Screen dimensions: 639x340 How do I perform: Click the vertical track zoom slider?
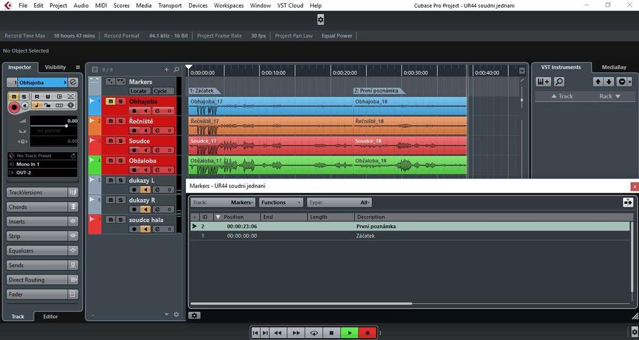(522, 100)
